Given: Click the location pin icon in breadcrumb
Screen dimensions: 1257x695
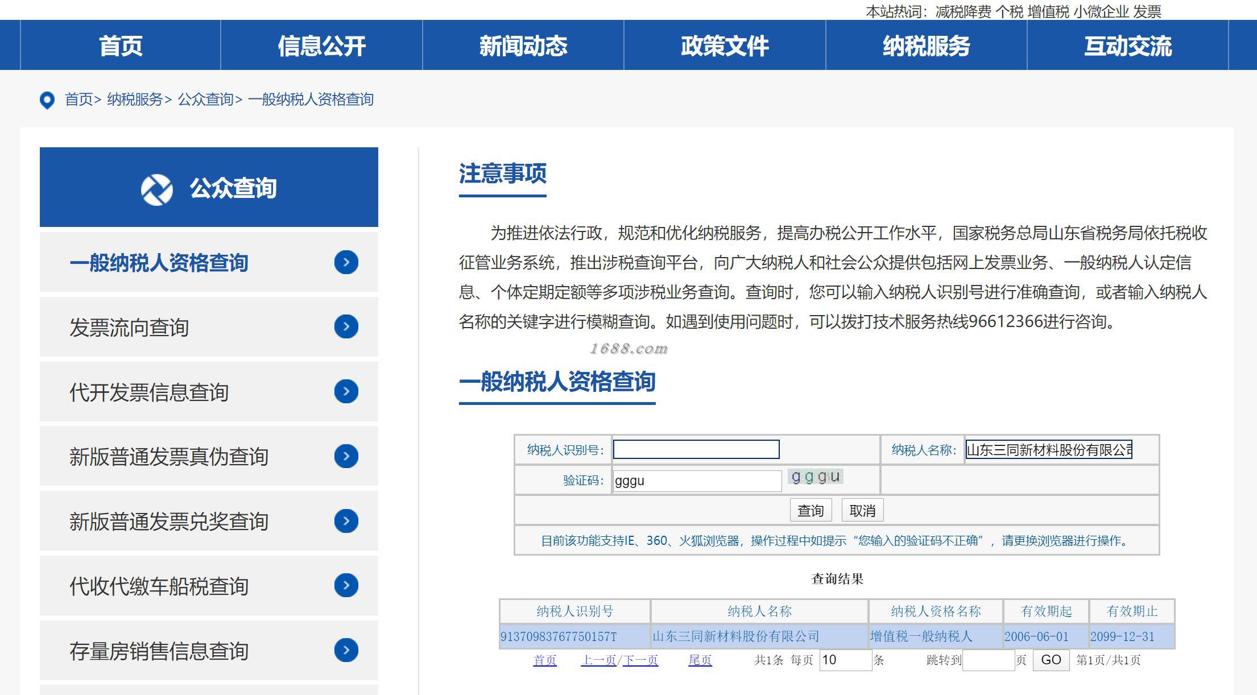Looking at the screenshot, I should 47,100.
